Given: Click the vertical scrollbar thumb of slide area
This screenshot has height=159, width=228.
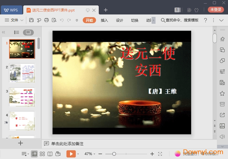Looking at the screenshot, I should (x=215, y=38).
